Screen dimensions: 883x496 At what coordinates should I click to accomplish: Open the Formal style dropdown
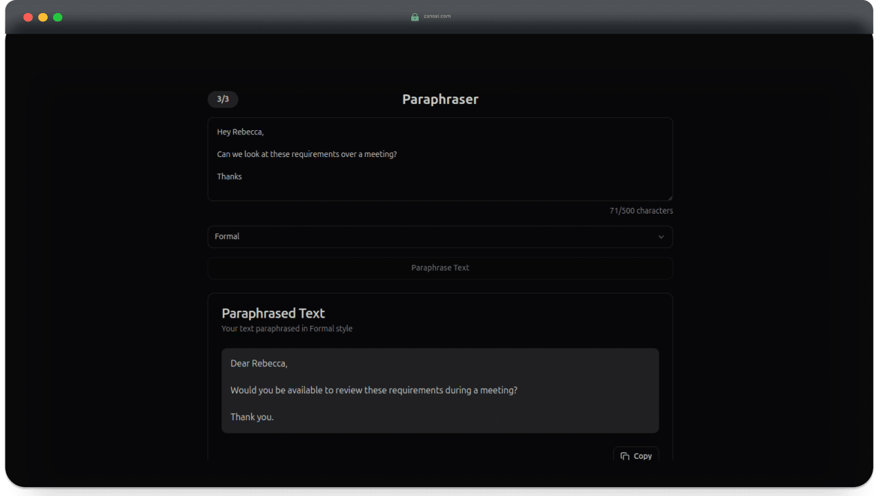439,237
